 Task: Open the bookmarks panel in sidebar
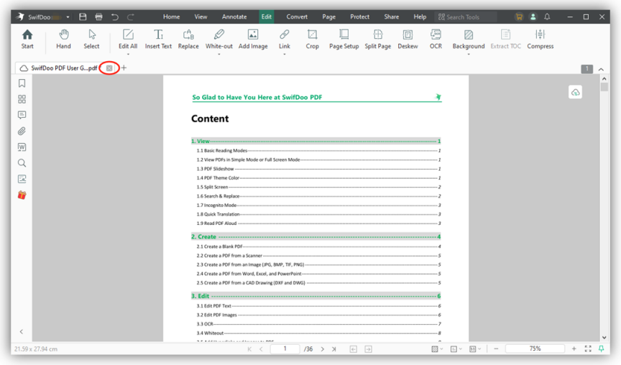[x=22, y=83]
